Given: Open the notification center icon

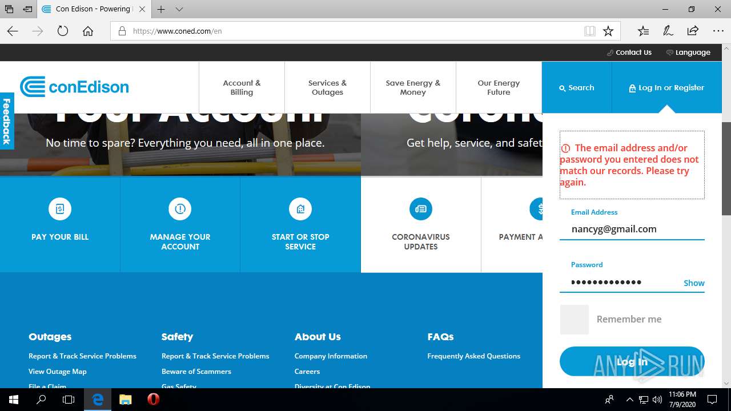Looking at the screenshot, I should point(712,400).
